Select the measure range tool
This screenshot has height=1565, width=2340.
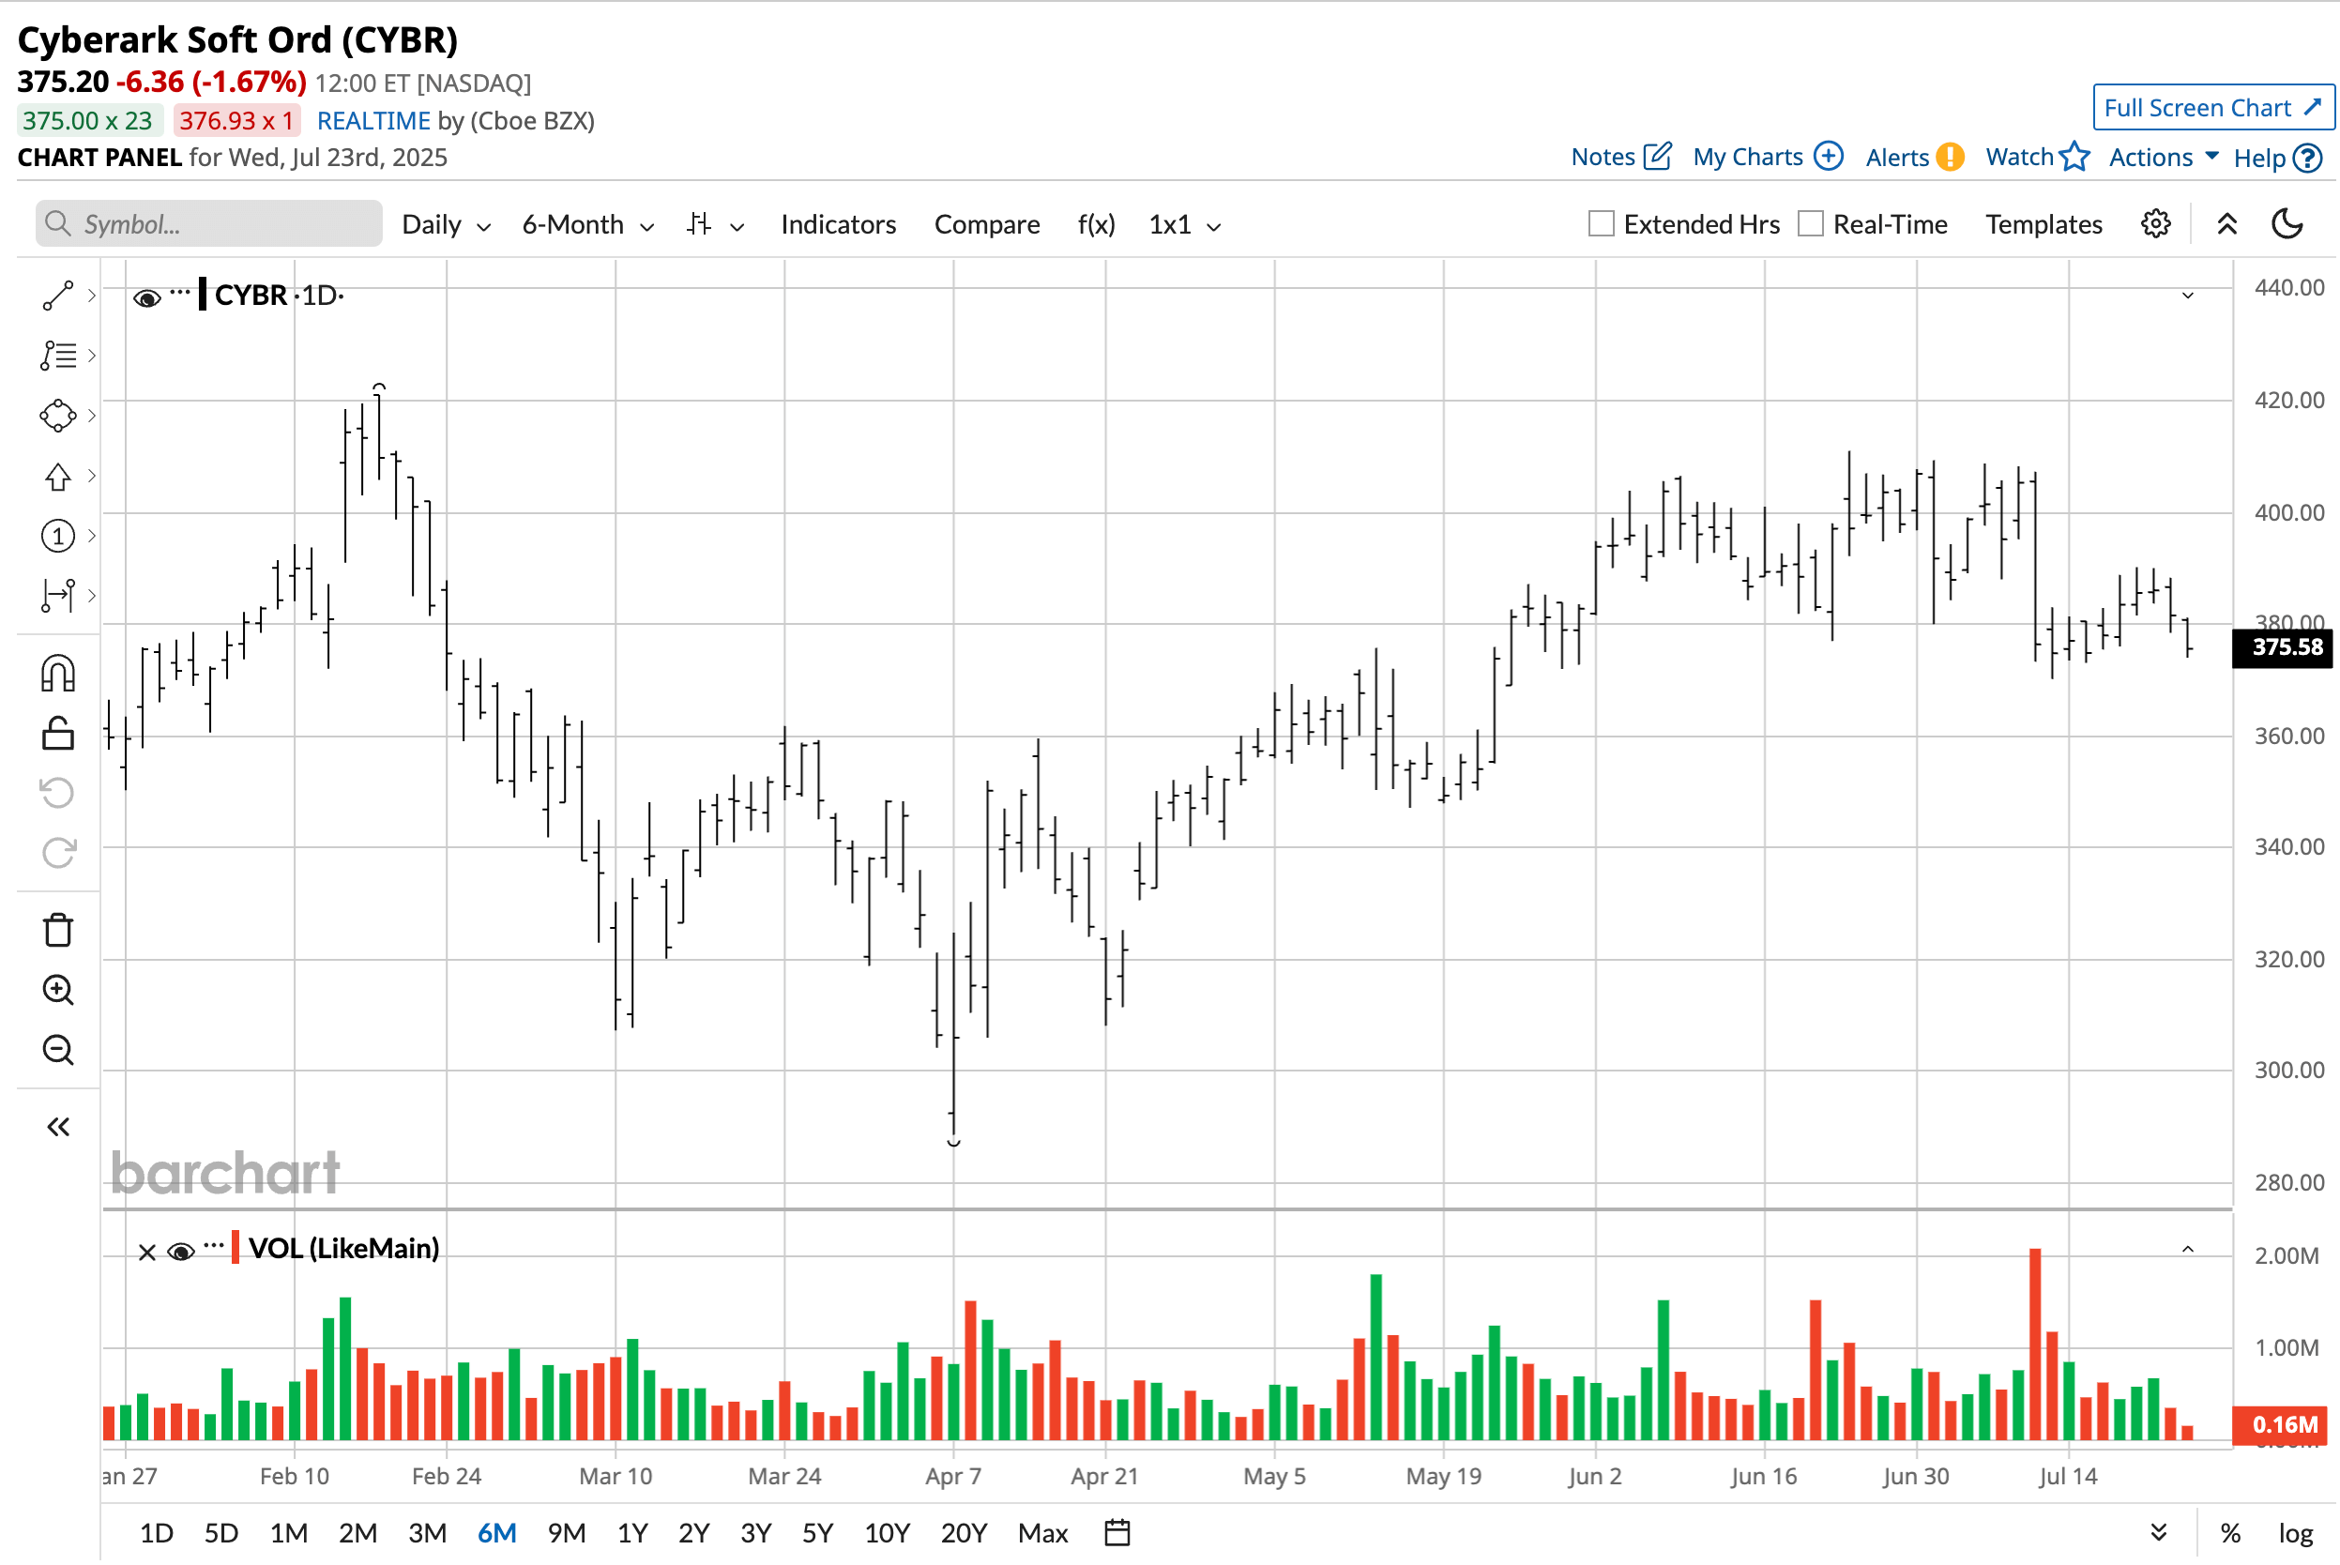coord(58,596)
